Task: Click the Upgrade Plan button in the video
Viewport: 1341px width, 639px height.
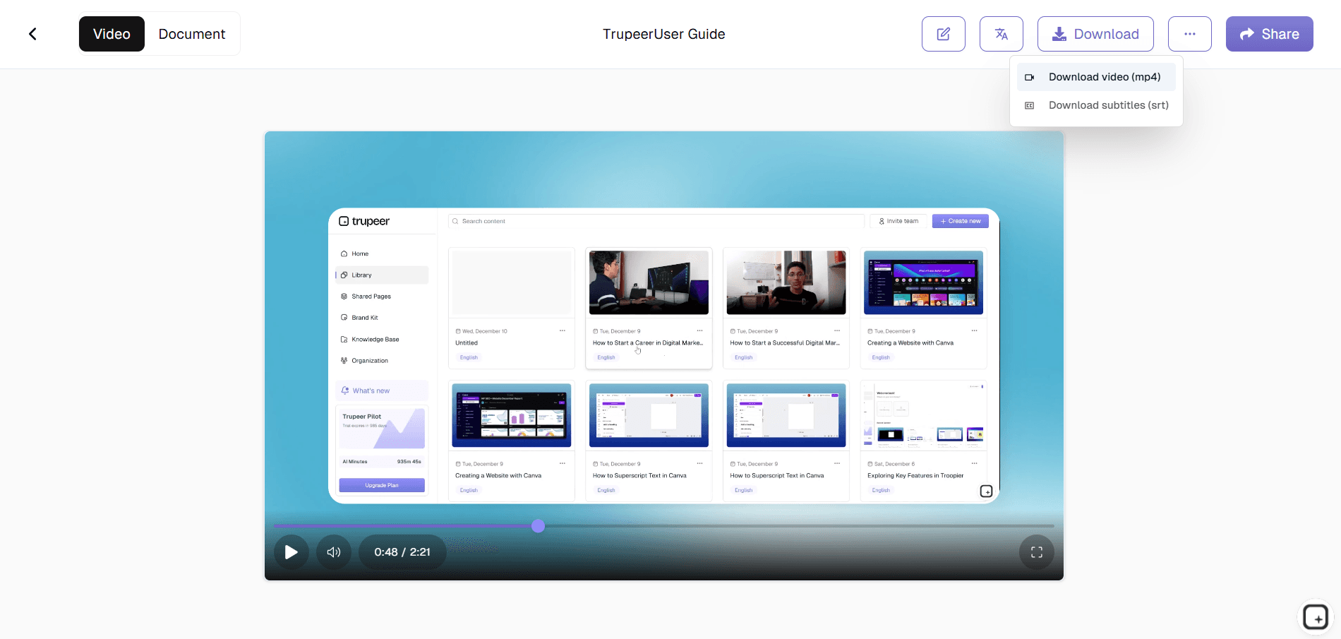Action: tap(382, 485)
